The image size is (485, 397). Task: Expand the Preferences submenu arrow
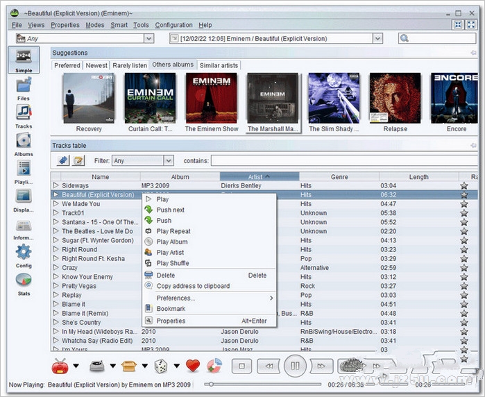click(271, 298)
